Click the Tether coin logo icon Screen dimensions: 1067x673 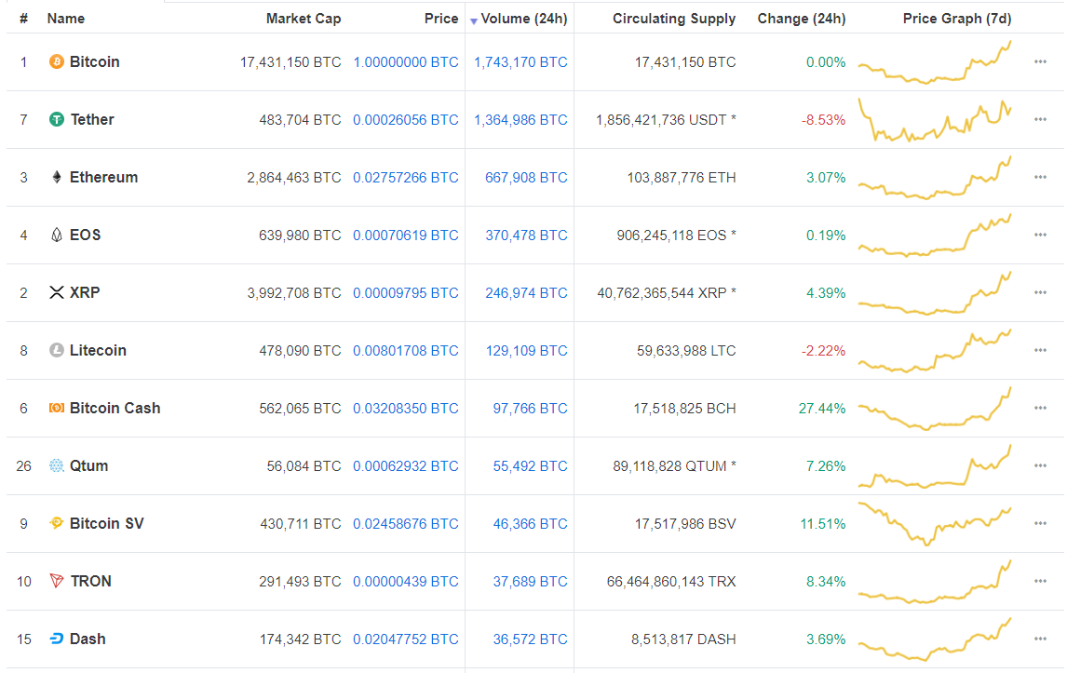57,120
